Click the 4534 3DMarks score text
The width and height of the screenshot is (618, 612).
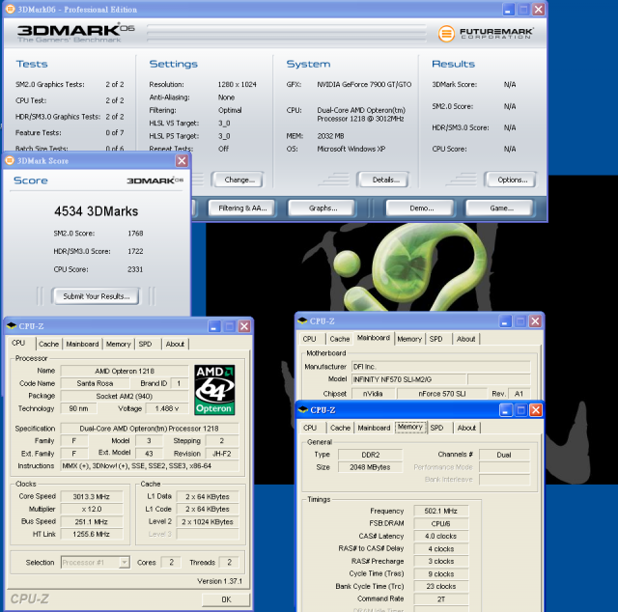click(x=97, y=211)
